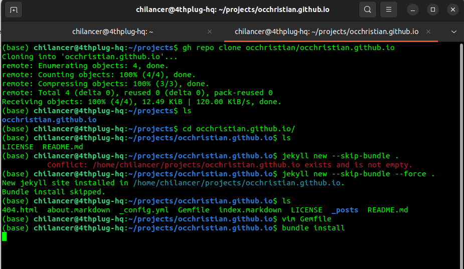Screen dimensions: 464x269
Task: Switch to the ~/projects/occhristian.github.io tab
Action: [x=327, y=32]
